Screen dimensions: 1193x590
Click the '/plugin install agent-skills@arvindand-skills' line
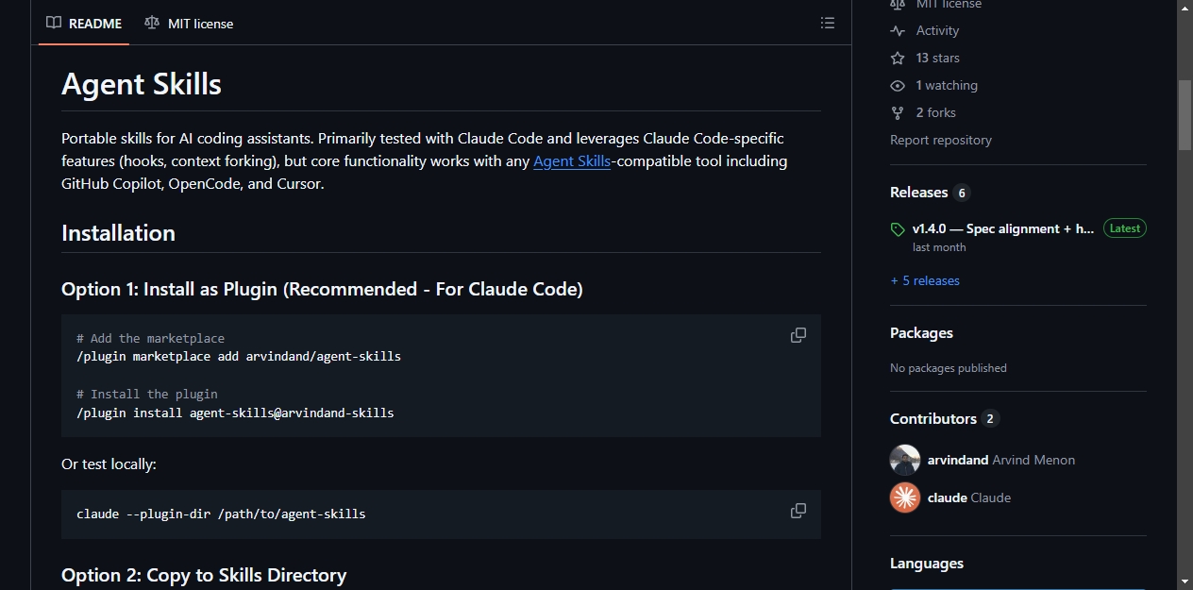click(x=235, y=413)
